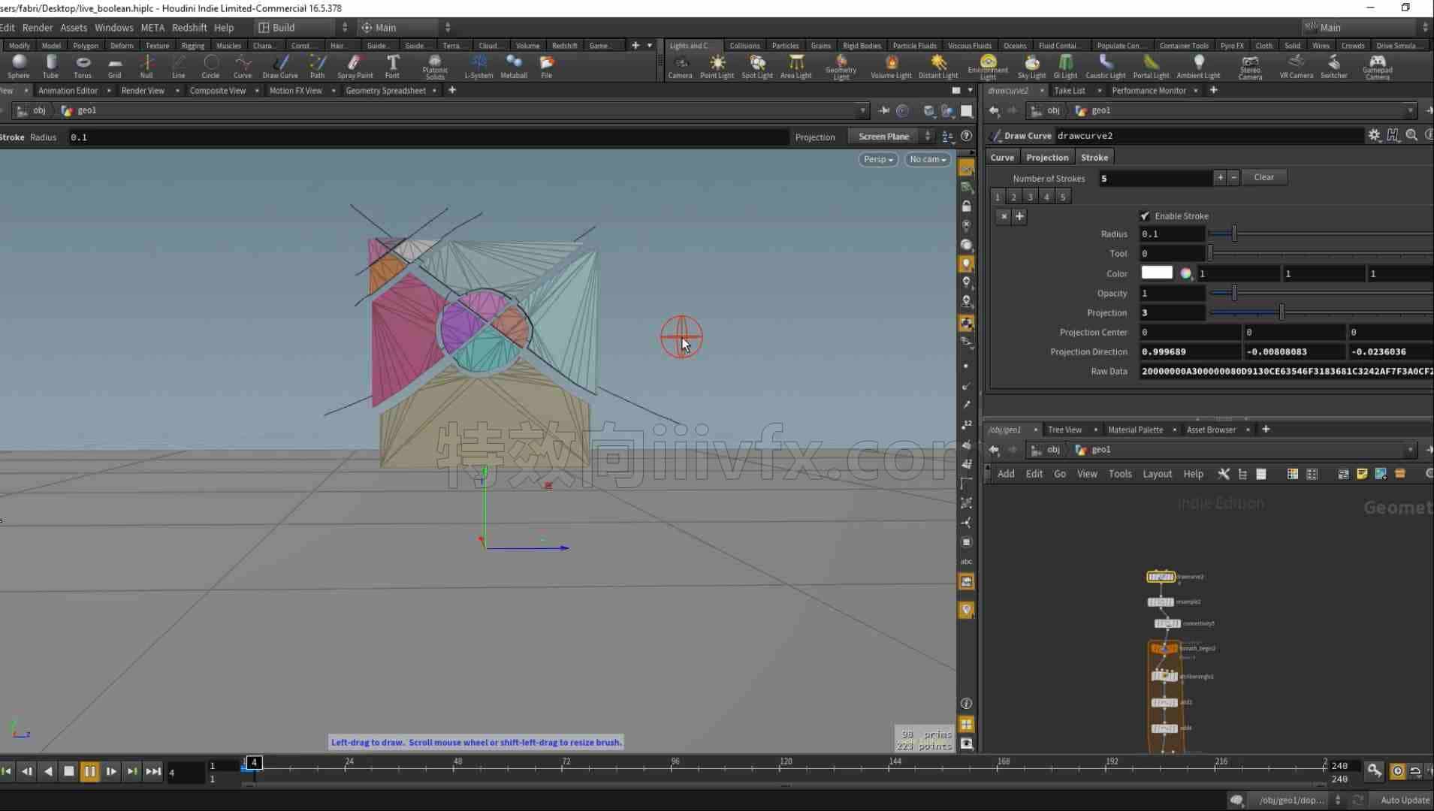Toggle the real-time playback button

(1397, 770)
